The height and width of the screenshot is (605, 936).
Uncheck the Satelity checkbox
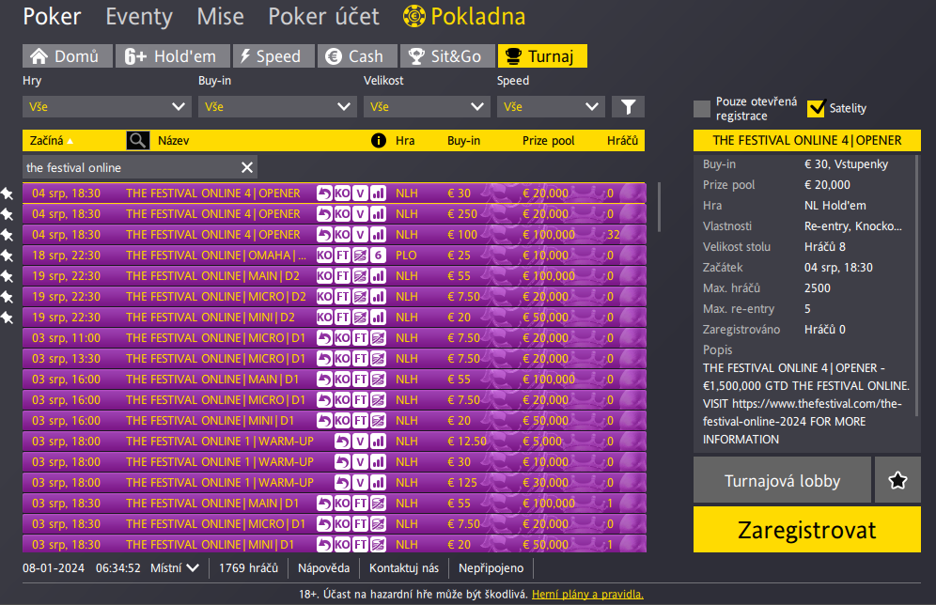816,108
